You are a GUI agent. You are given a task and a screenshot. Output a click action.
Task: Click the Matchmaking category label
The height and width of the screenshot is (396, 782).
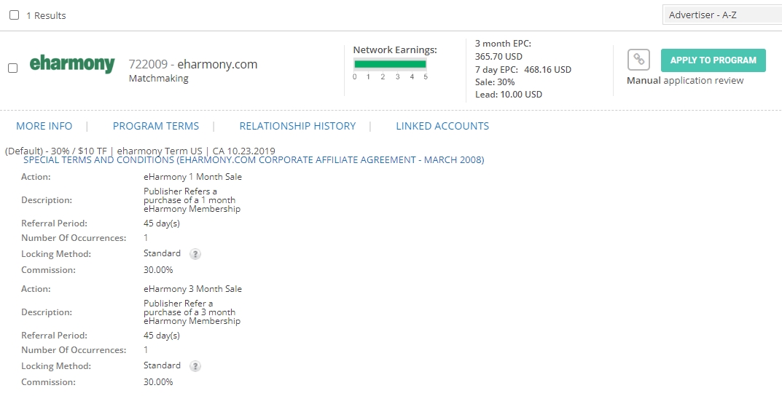159,78
